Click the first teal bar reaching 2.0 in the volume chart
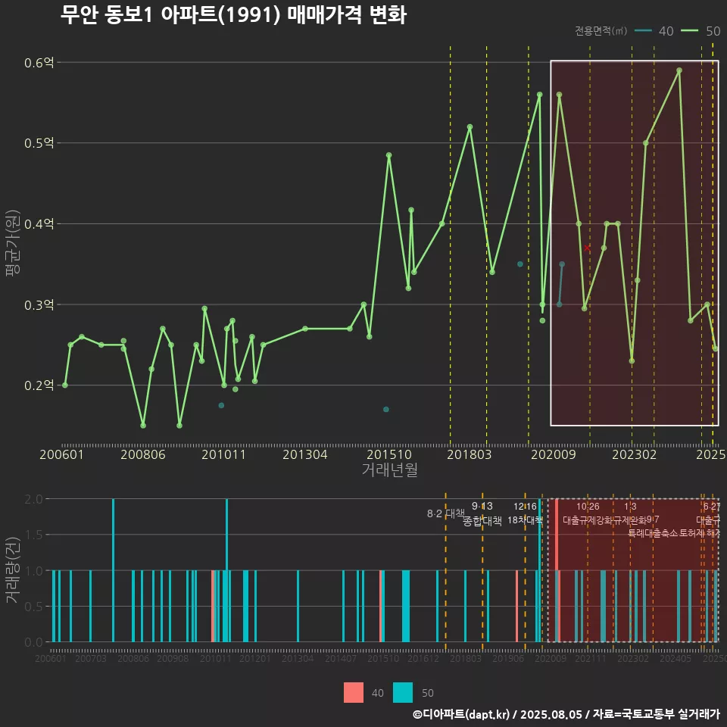This screenshot has height=727, width=727. [113, 570]
